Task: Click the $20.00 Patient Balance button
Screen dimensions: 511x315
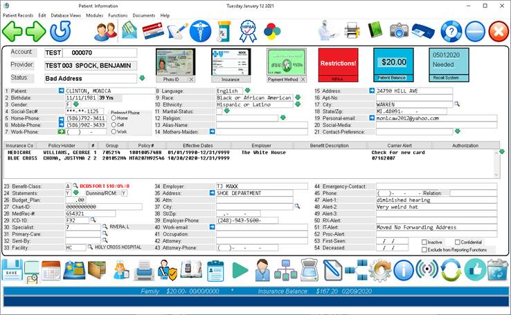Action: point(393,62)
